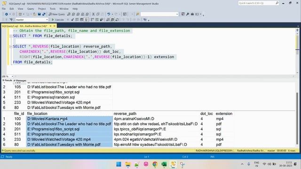Open the find combo box dropdown arrow
This screenshot has width=301, height=169.
[177, 14]
